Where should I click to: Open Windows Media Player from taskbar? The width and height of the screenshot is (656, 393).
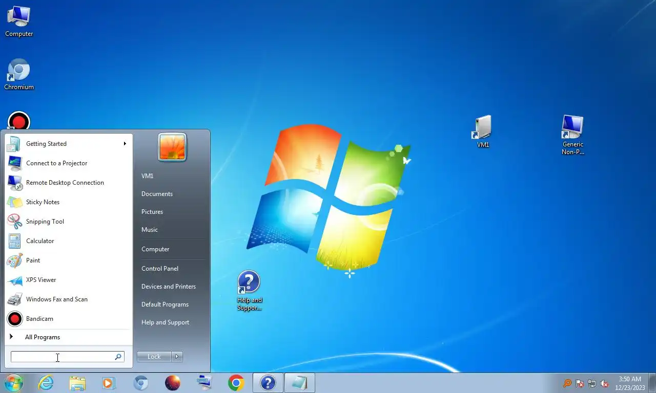(x=109, y=383)
